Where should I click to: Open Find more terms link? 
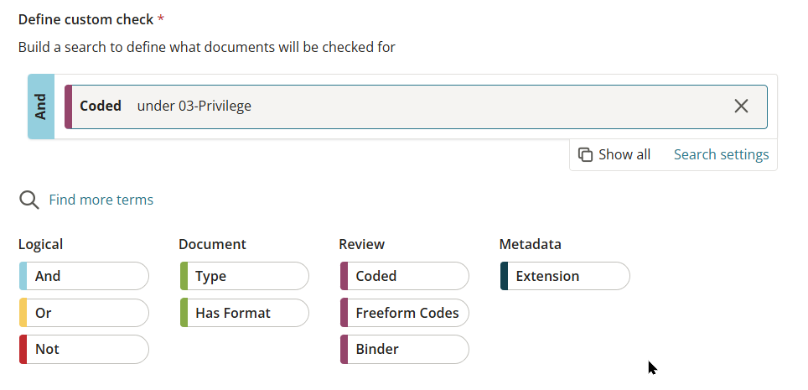(101, 200)
